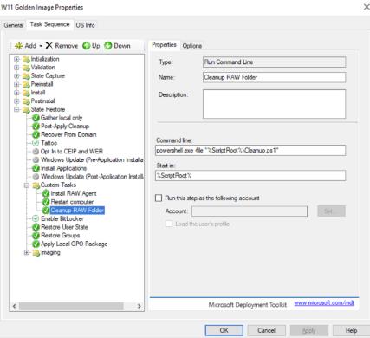The width and height of the screenshot is (370, 338).
Task: Click the Postinstall folder icon
Action: tap(26, 101)
